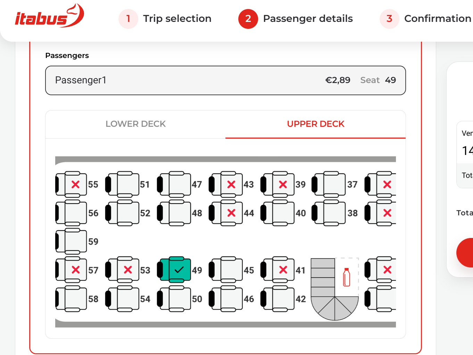Open the Upper Deck tab
The height and width of the screenshot is (355, 473).
pos(315,124)
